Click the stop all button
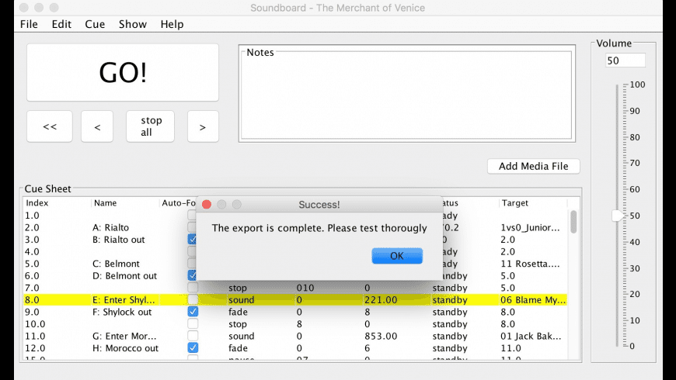The image size is (676, 380). coord(151,126)
